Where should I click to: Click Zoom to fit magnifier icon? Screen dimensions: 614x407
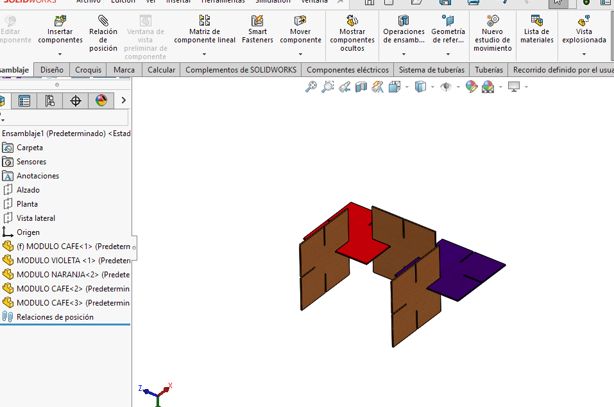coord(311,87)
